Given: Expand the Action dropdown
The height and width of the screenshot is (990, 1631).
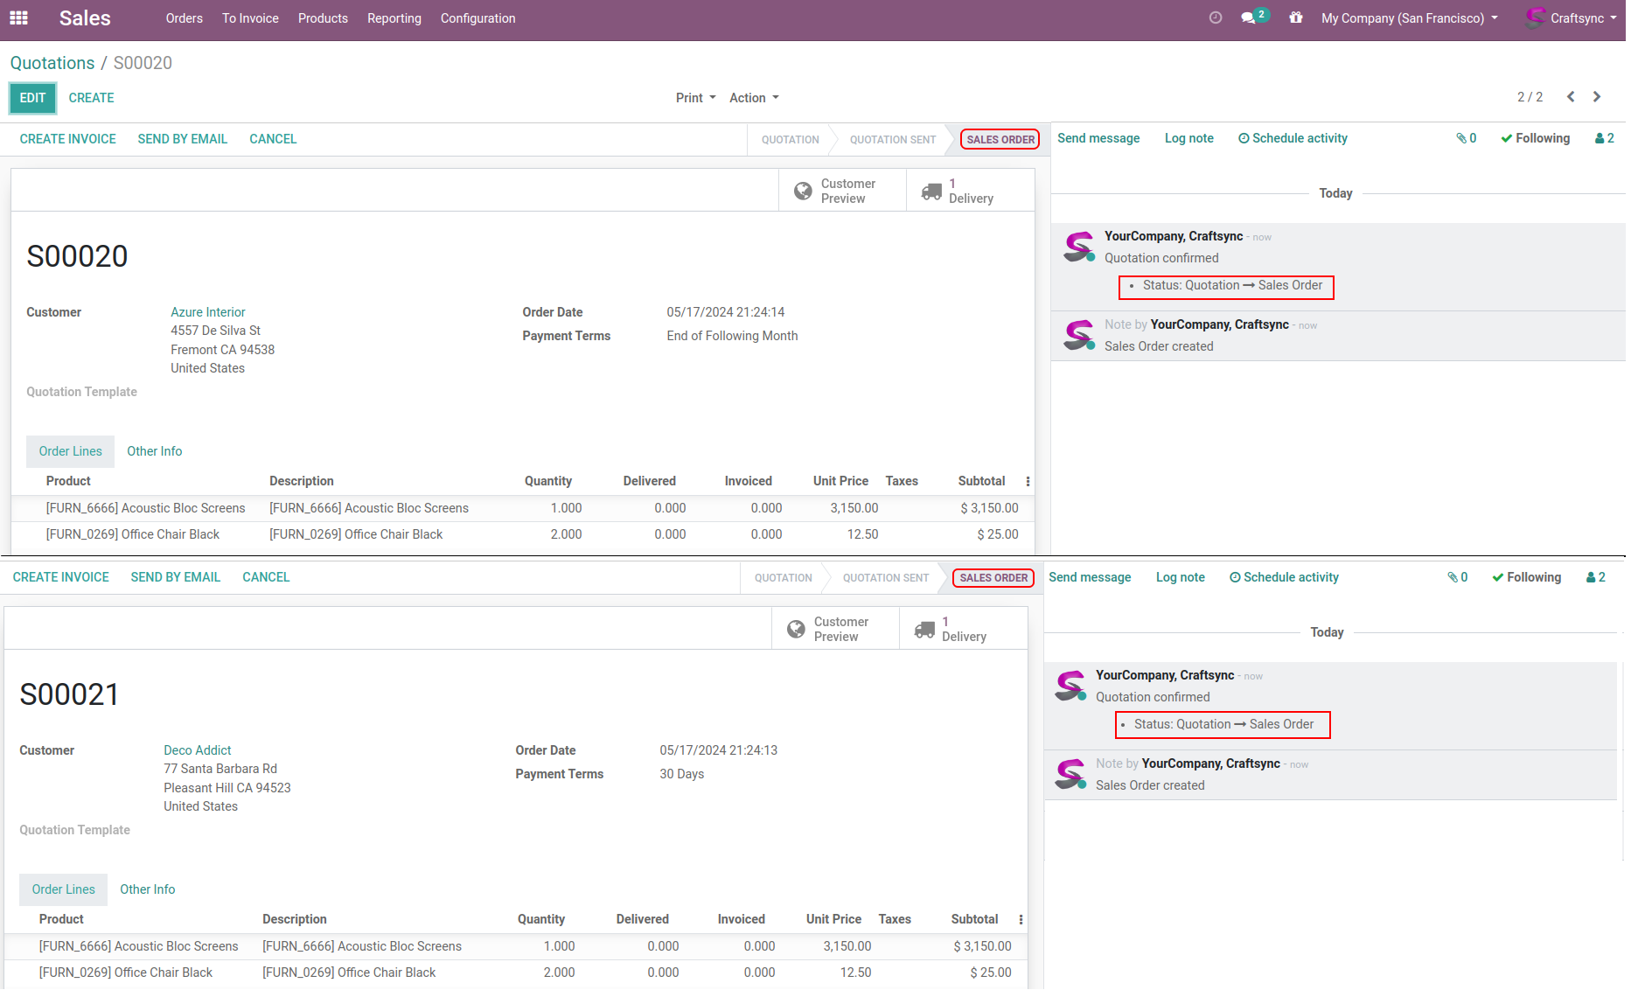Looking at the screenshot, I should (754, 98).
